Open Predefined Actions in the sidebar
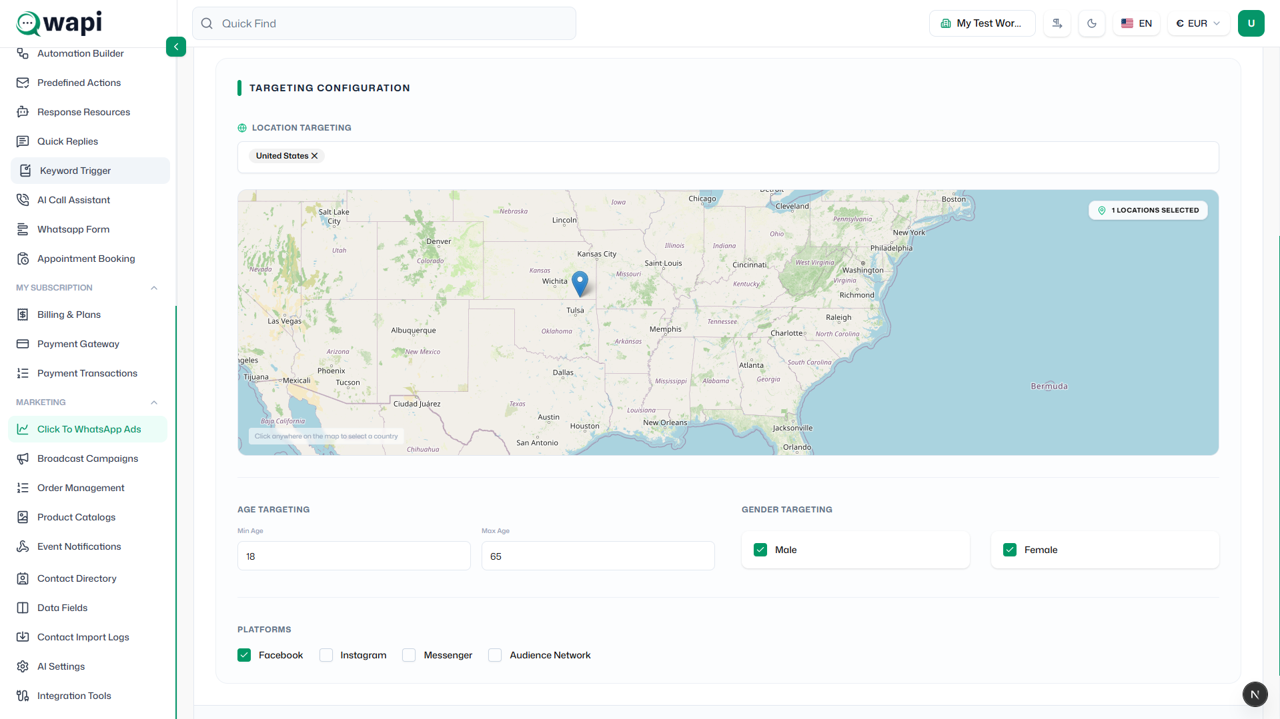This screenshot has width=1280, height=719. [79, 83]
